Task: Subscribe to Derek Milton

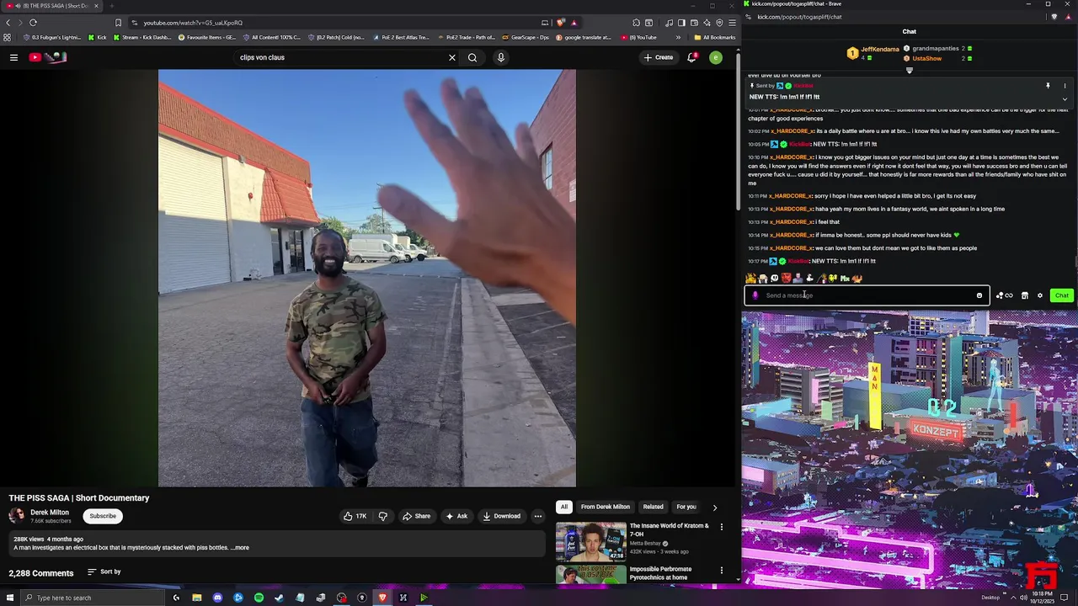Action: coord(103,516)
